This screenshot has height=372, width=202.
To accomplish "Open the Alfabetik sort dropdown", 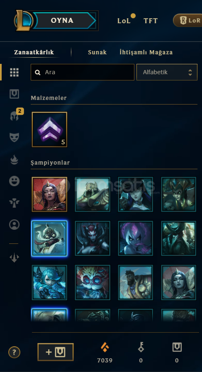I will 167,72.
